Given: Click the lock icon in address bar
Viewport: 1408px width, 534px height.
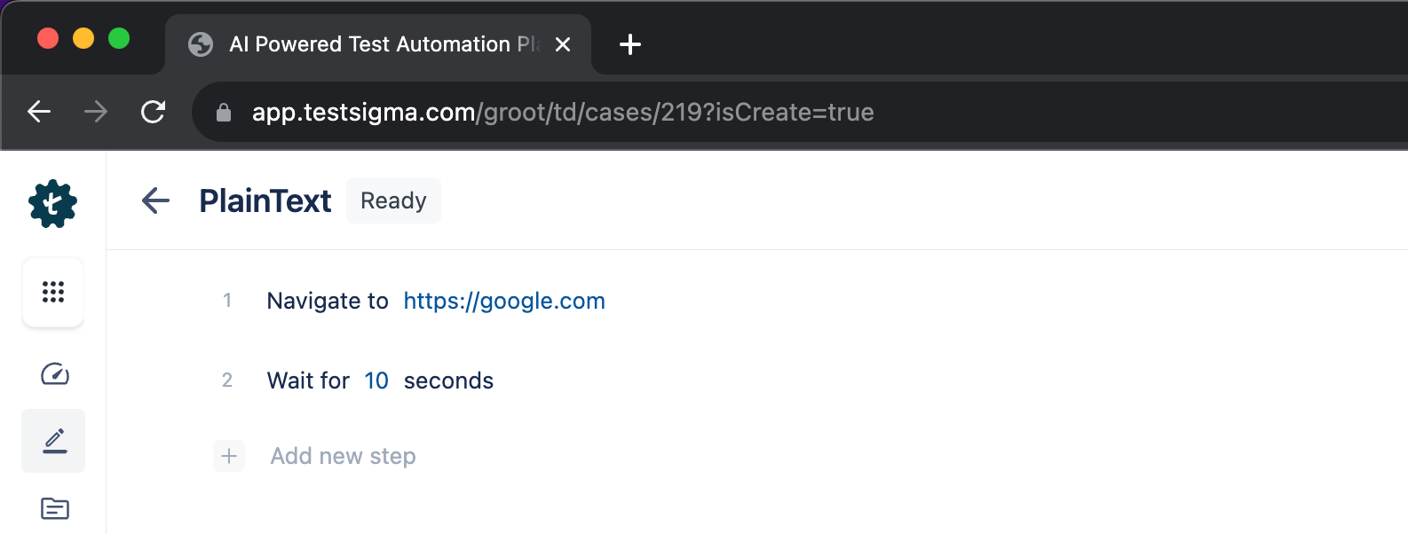Looking at the screenshot, I should [x=224, y=113].
